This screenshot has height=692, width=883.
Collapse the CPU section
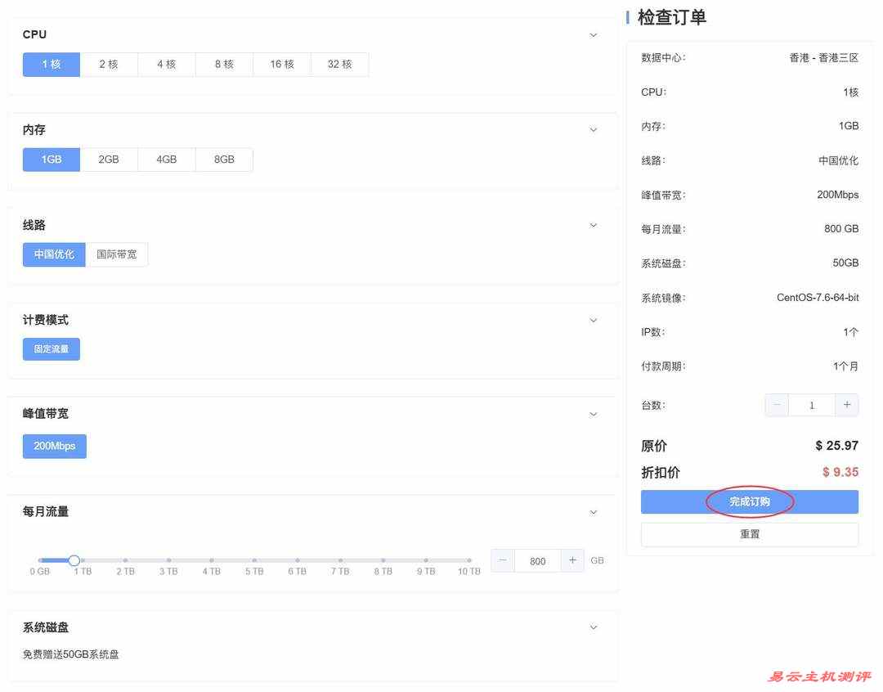593,35
